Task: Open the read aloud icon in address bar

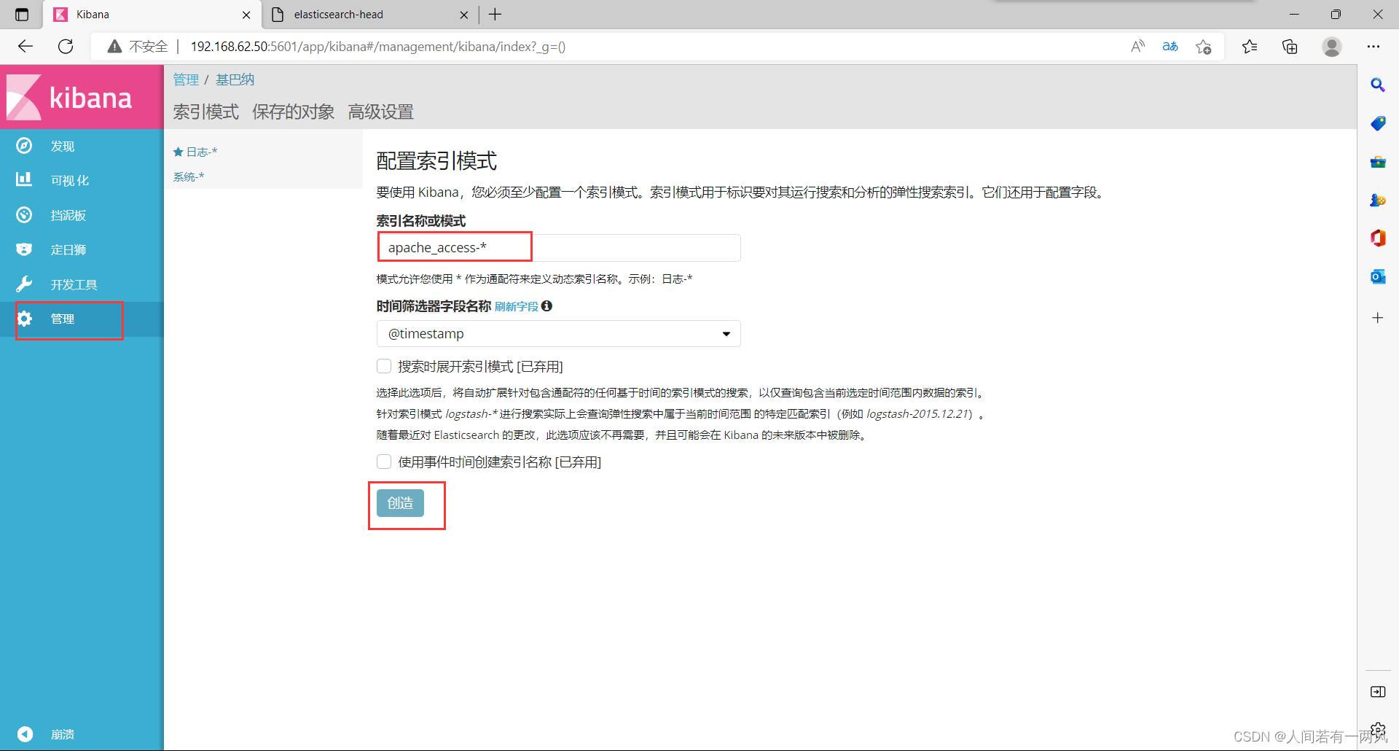Action: click(x=1137, y=47)
